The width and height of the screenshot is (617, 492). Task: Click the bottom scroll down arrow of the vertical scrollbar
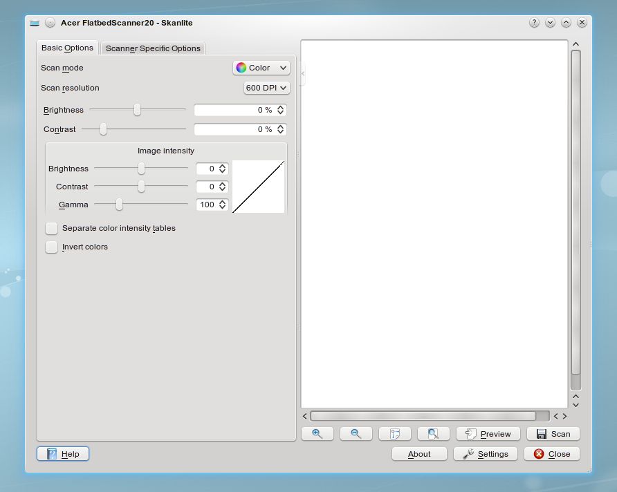click(x=575, y=405)
